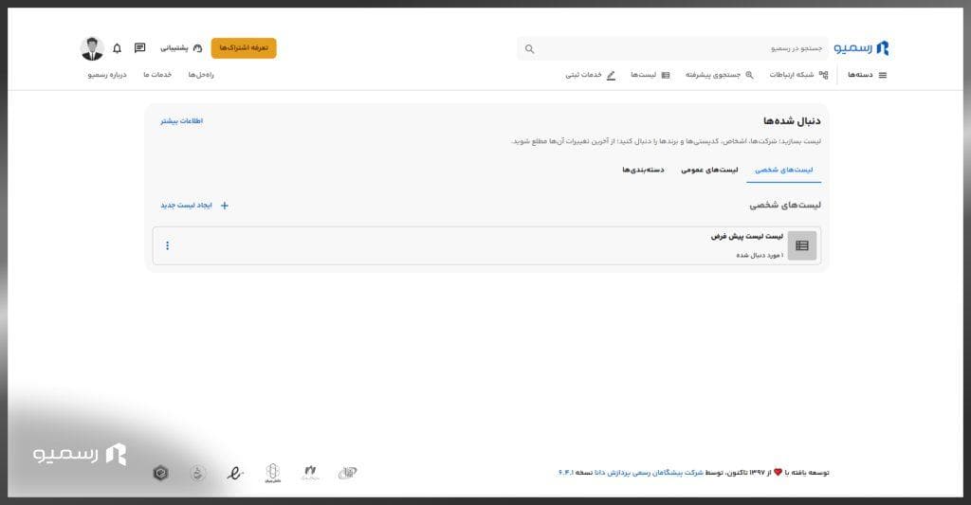Click the list icon next to لیست‌ها
Screen dimensions: 971x505
(666, 75)
